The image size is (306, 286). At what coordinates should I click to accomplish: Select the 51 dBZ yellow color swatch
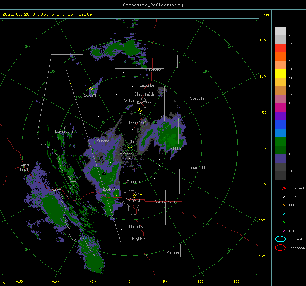(280, 73)
